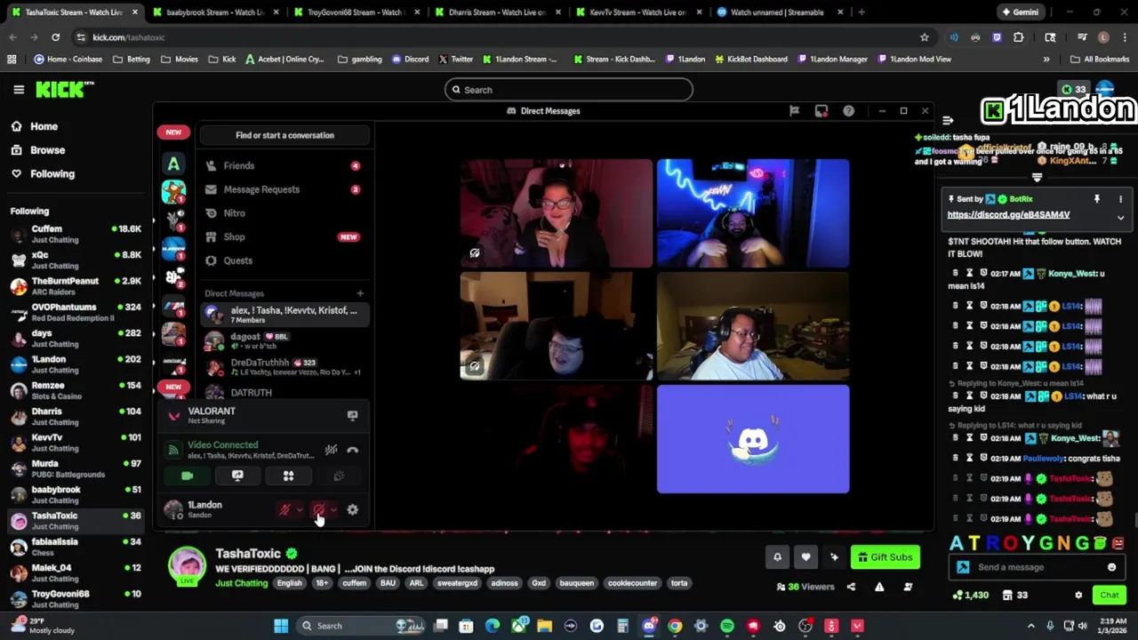Open the gambling bookmarks folder
Image resolution: width=1138 pixels, height=640 pixels.
[x=359, y=60]
